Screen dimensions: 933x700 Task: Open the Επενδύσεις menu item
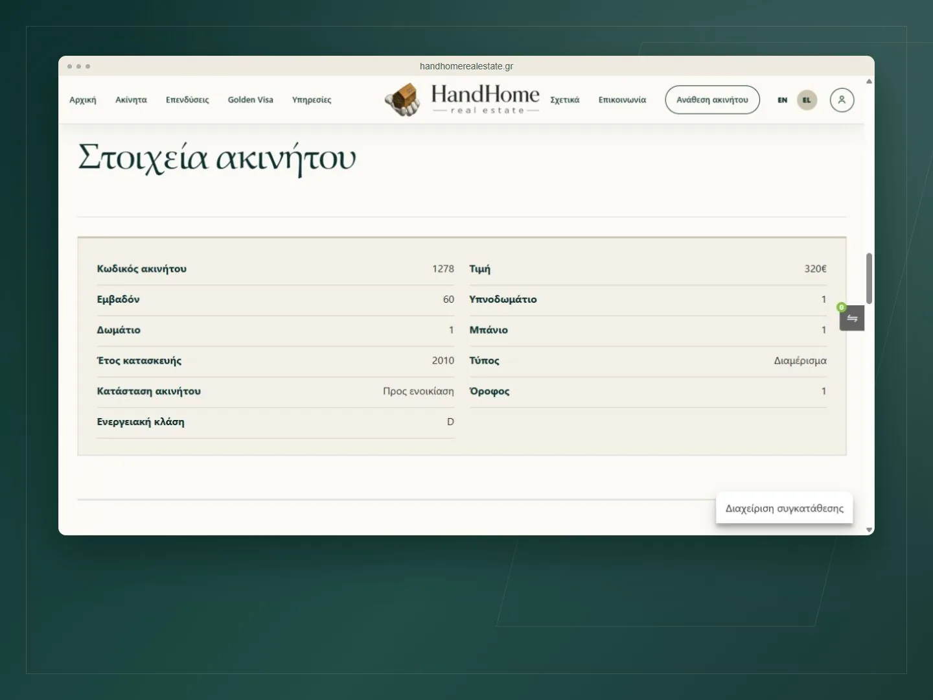tap(187, 100)
